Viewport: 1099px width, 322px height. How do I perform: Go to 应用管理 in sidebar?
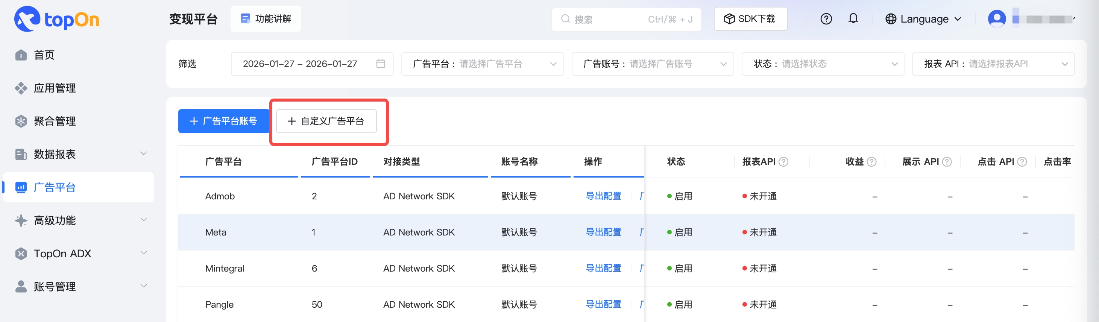click(x=55, y=88)
